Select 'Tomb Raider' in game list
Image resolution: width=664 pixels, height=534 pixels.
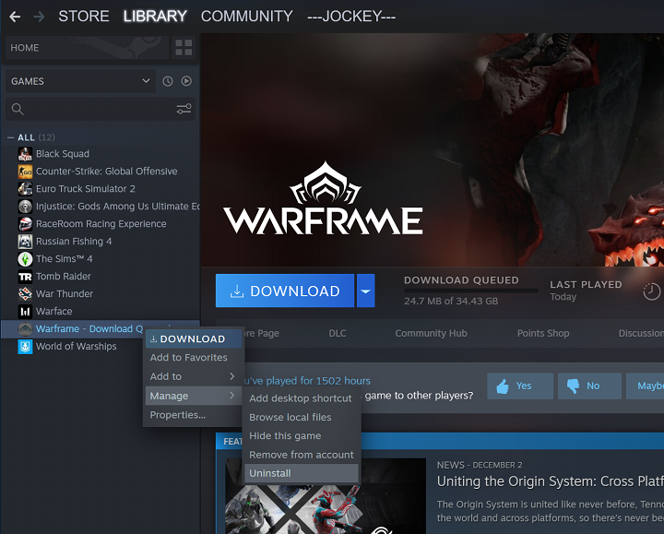click(64, 277)
